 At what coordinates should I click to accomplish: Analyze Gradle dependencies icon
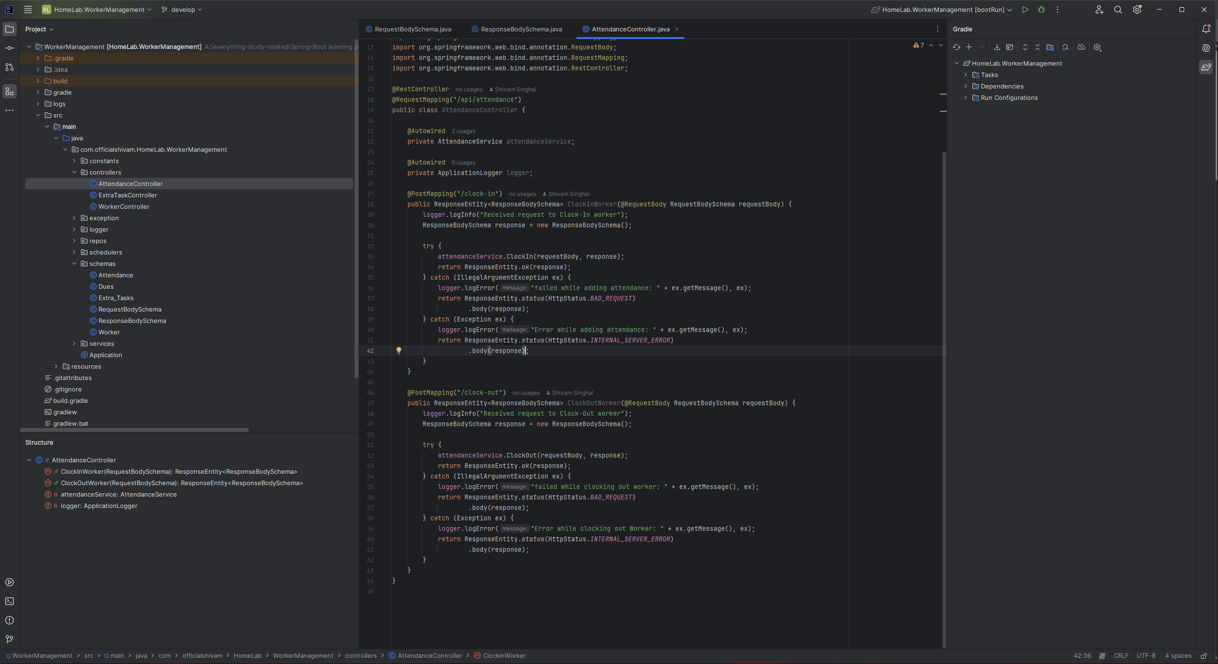point(1066,47)
